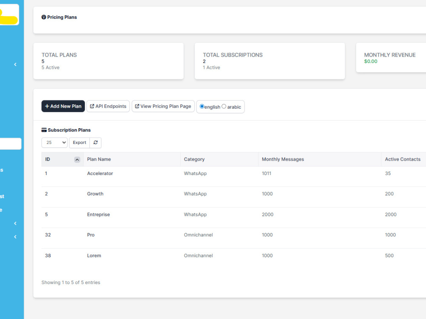Click the Lorem plan name

point(94,256)
